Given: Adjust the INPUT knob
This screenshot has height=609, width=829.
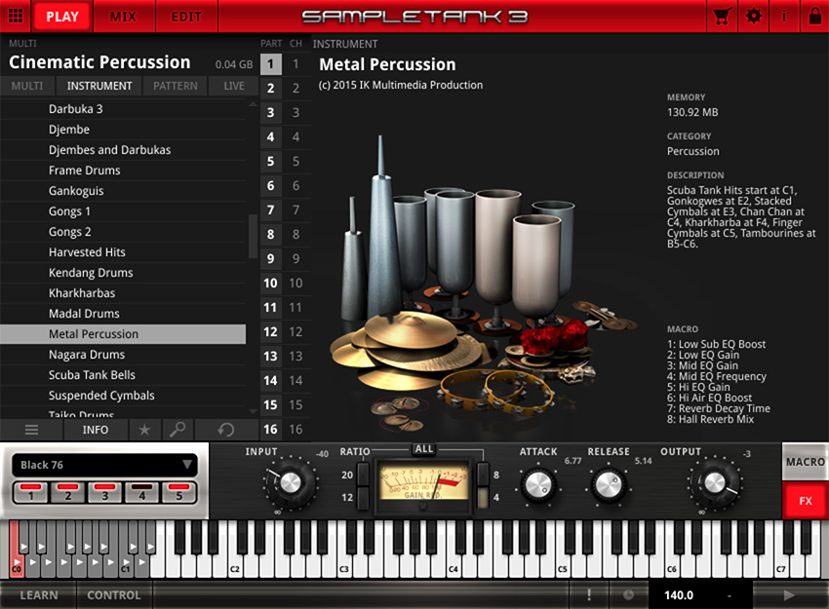Looking at the screenshot, I should coord(291,482).
